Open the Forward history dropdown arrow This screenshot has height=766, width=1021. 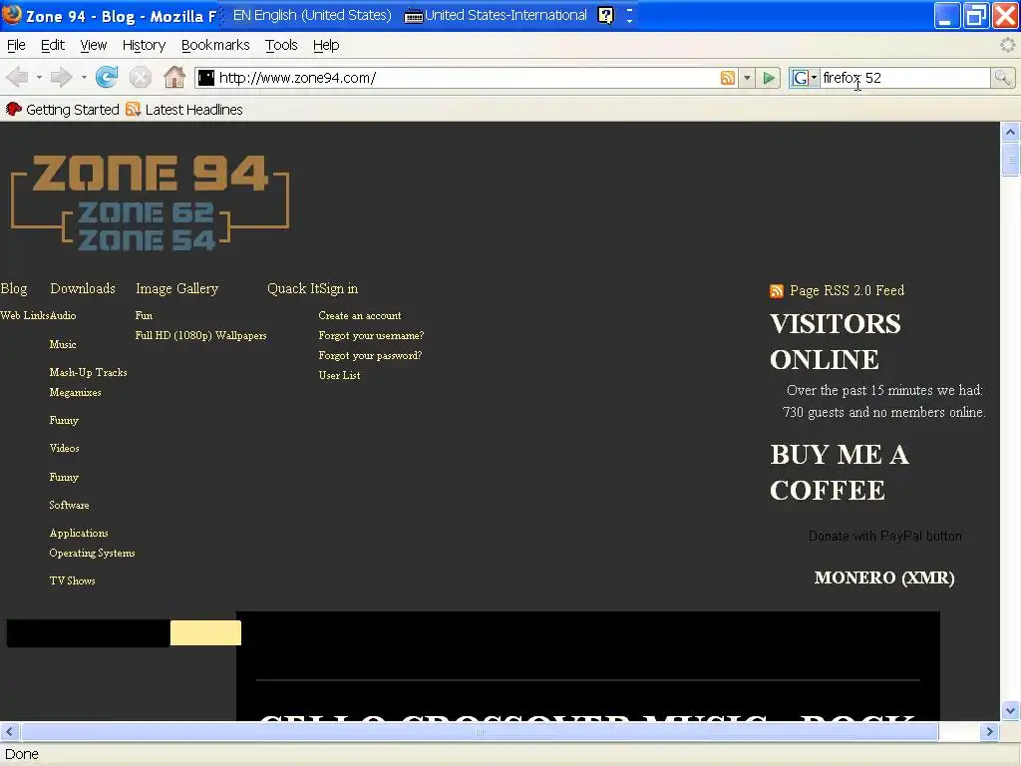(84, 78)
